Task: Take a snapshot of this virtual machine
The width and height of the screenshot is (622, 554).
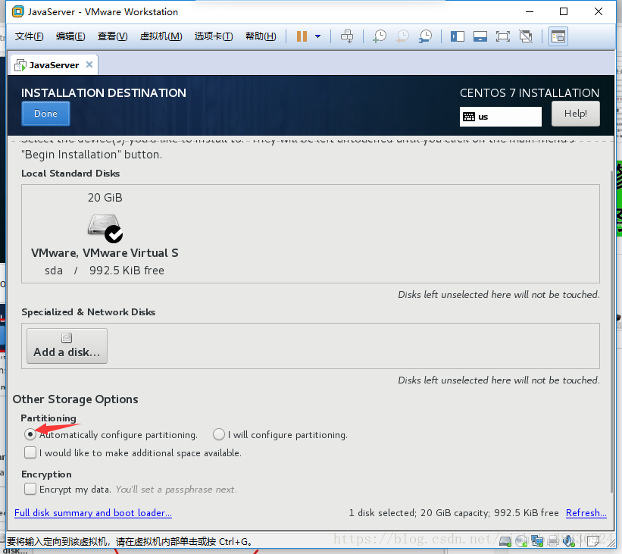Action: click(x=380, y=36)
